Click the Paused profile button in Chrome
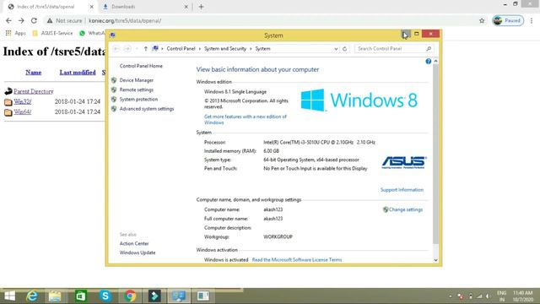The height and width of the screenshot is (304, 540). click(x=508, y=20)
